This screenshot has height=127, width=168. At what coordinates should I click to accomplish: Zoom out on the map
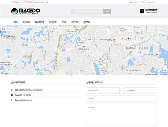[165, 71]
